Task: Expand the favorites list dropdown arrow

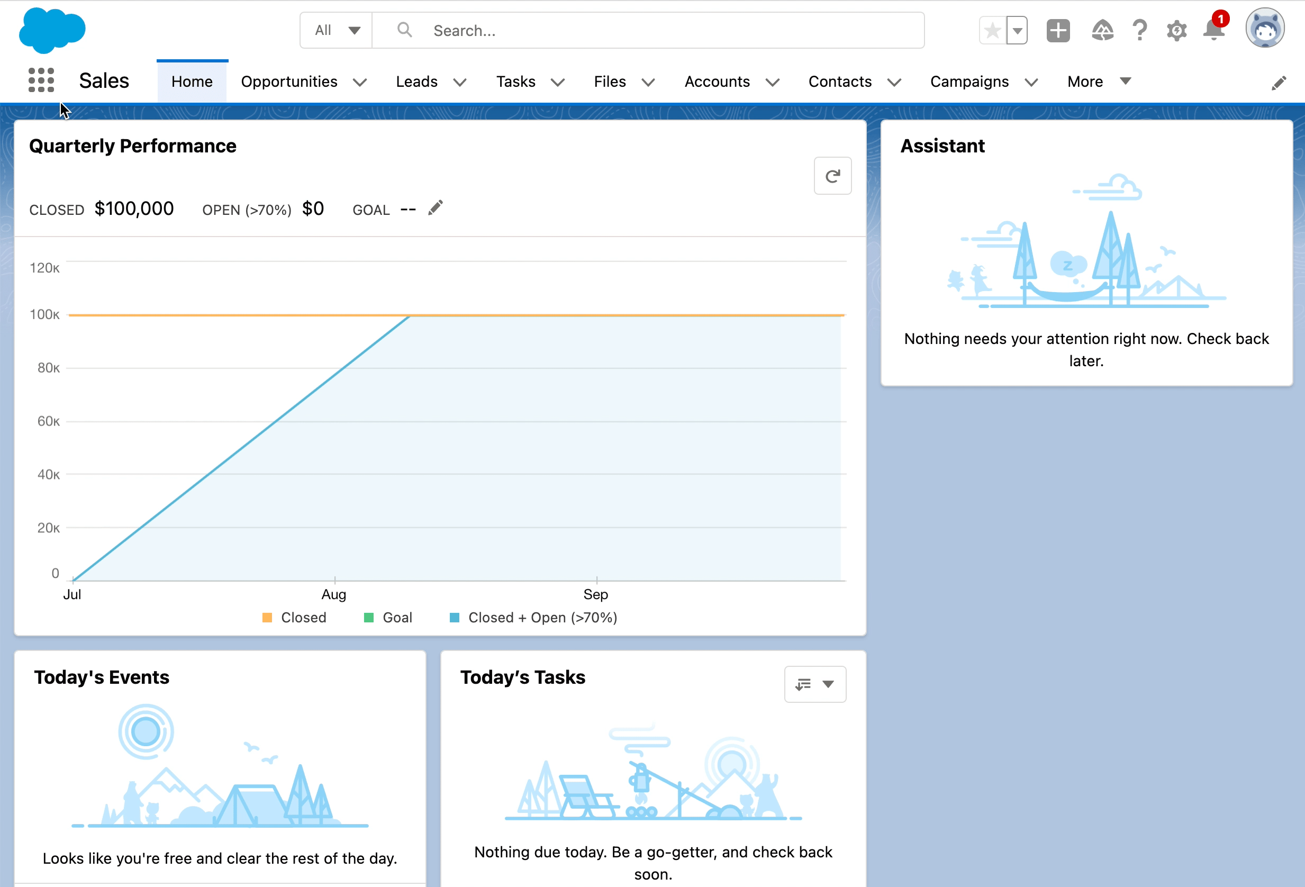Action: [1017, 30]
